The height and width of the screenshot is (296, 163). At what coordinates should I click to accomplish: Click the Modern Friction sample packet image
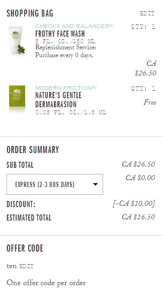point(17,102)
